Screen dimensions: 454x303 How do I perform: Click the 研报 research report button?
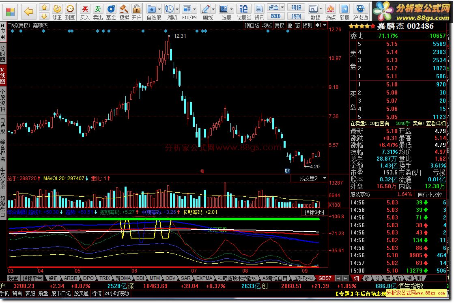[296, 7]
